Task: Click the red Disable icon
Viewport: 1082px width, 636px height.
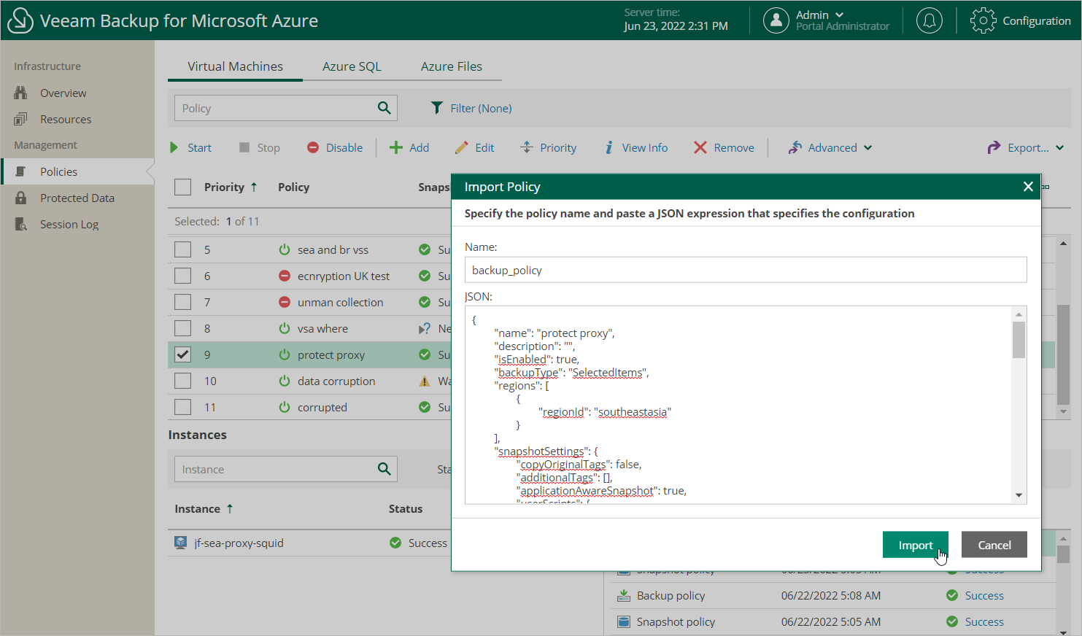Action: 313,147
